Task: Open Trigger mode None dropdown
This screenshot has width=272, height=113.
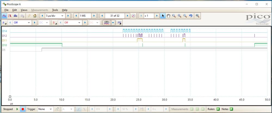Action: point(51,109)
